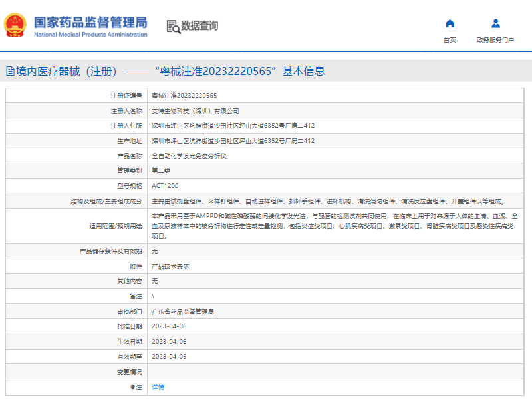
Task: Click the 结构及组成 composition description
Action: pyautogui.click(x=329, y=201)
